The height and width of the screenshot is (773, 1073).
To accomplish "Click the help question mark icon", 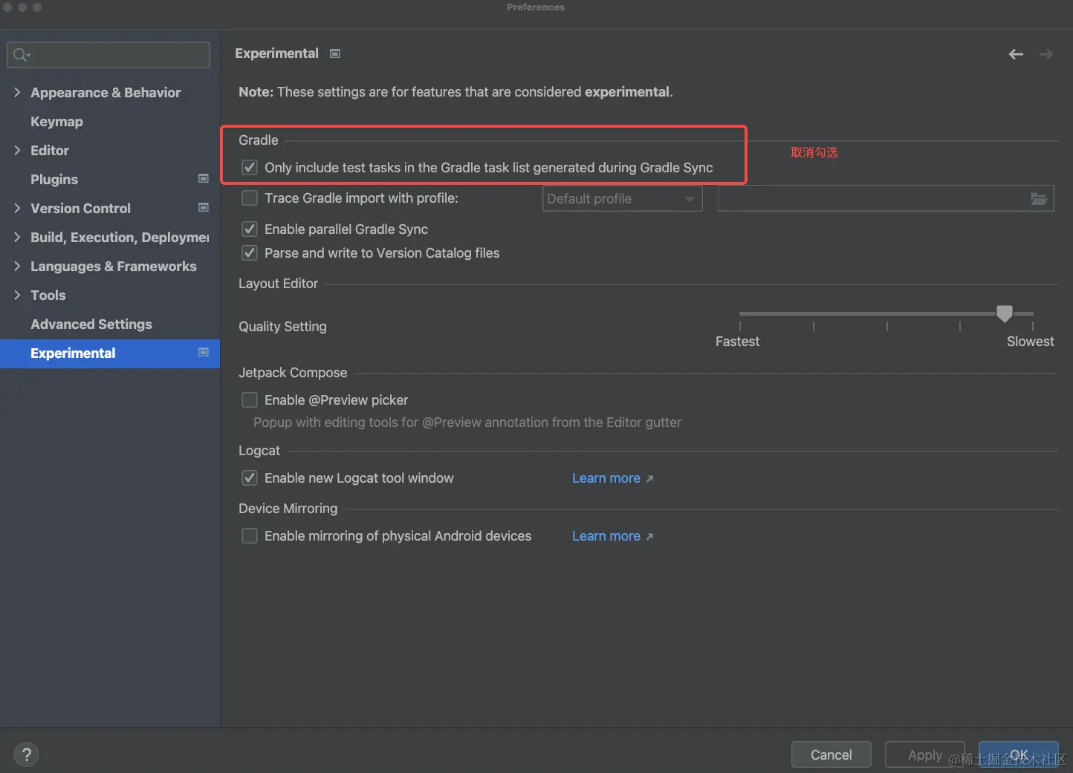I will point(27,754).
